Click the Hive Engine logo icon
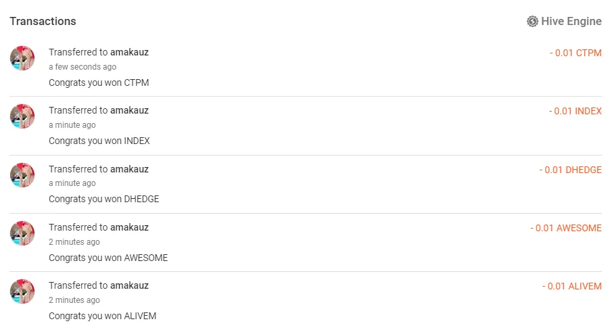612x330 pixels. (532, 22)
